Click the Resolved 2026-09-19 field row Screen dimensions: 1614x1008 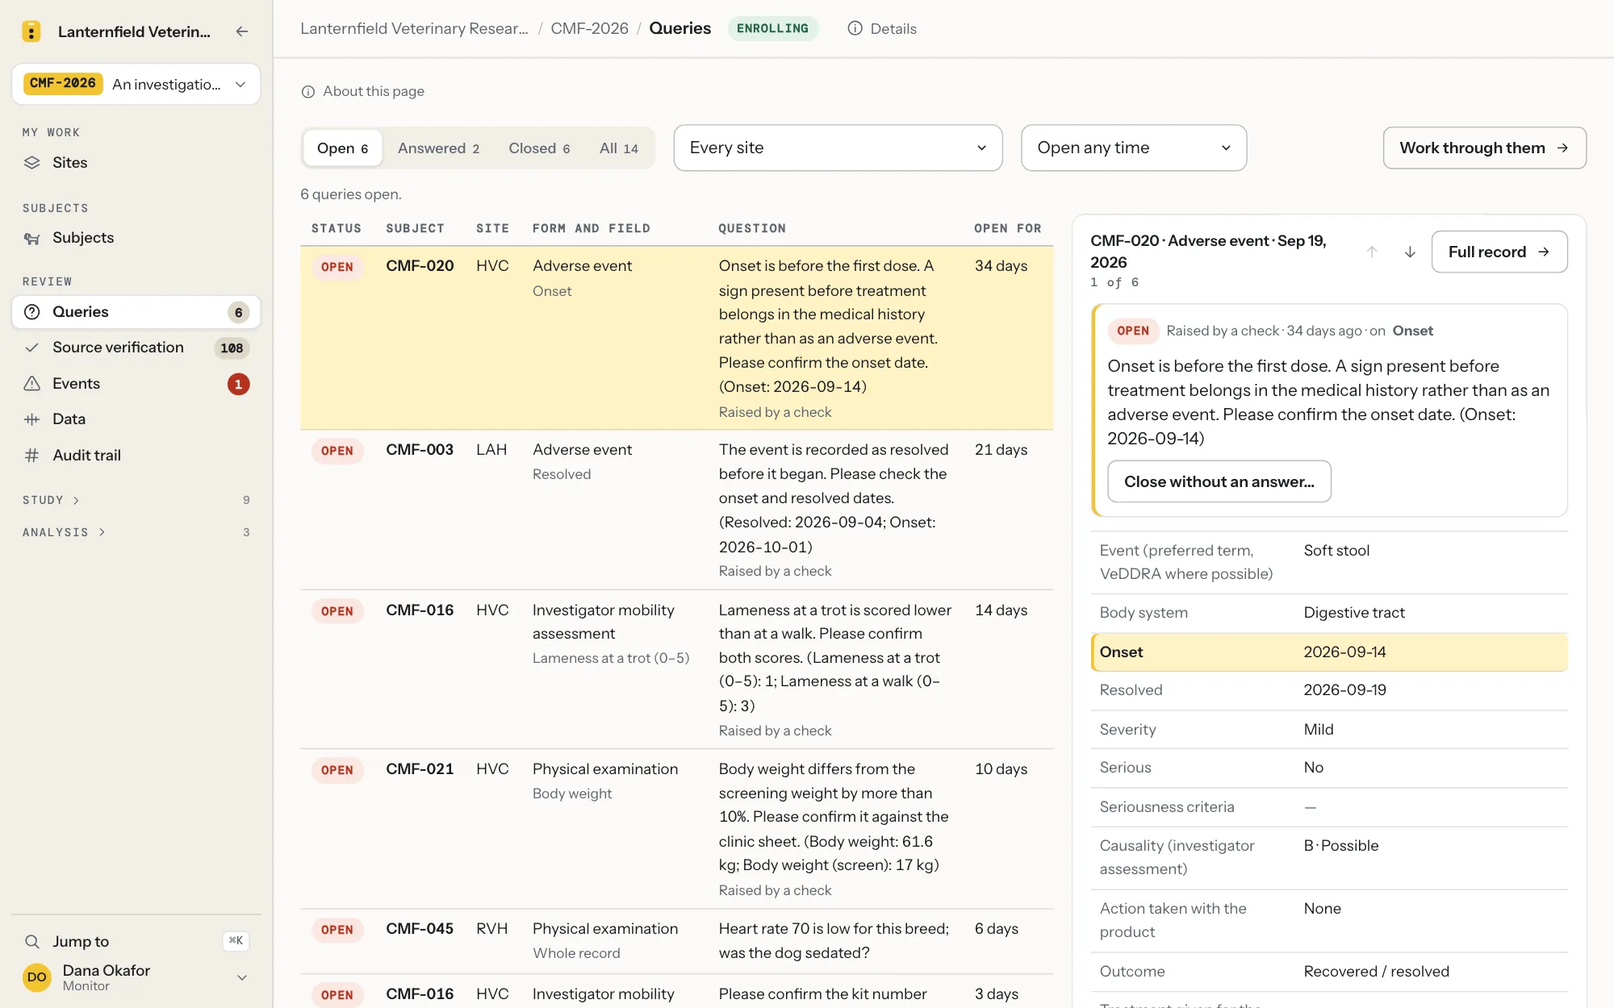coord(1329,690)
